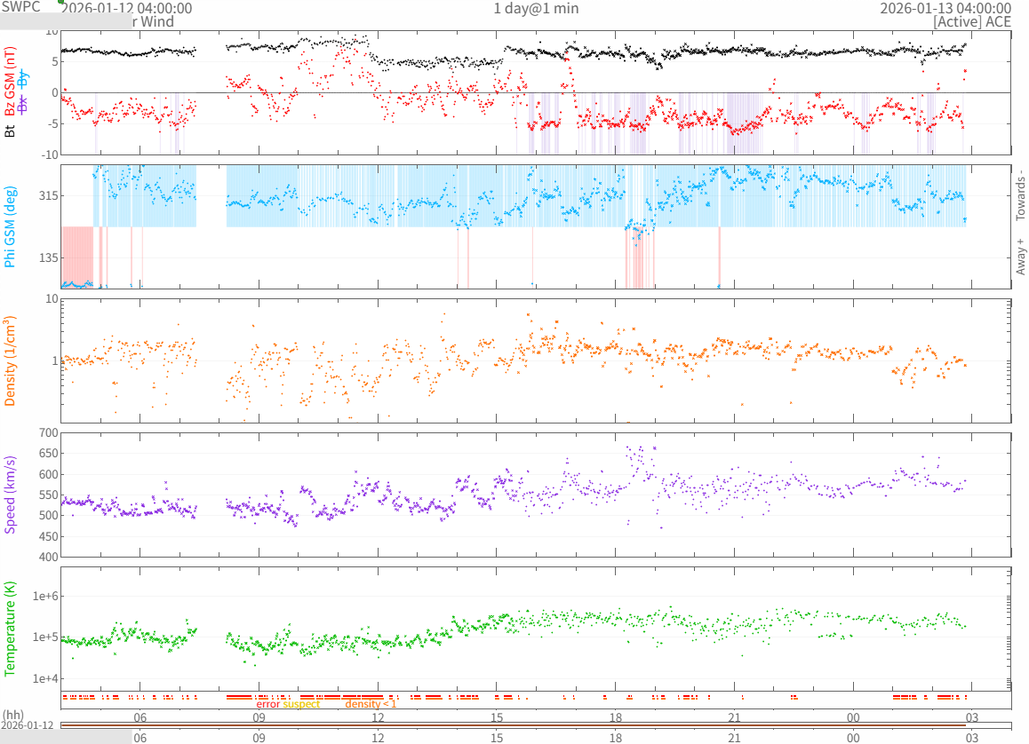Viewport: 1029px width, 744px height.
Task: Click the orange Density axis label
Action: pos(11,361)
